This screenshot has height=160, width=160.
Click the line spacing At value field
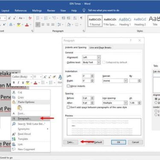[x=134, y=103]
